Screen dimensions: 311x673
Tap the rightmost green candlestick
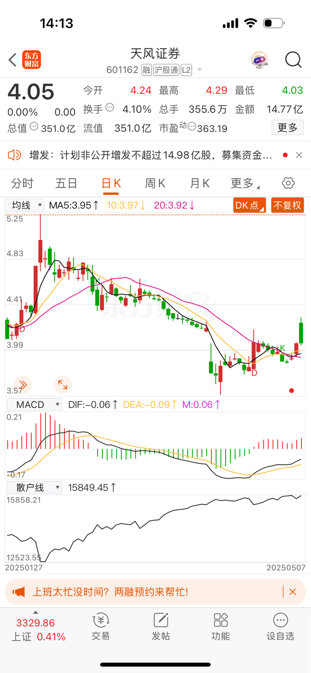(301, 332)
